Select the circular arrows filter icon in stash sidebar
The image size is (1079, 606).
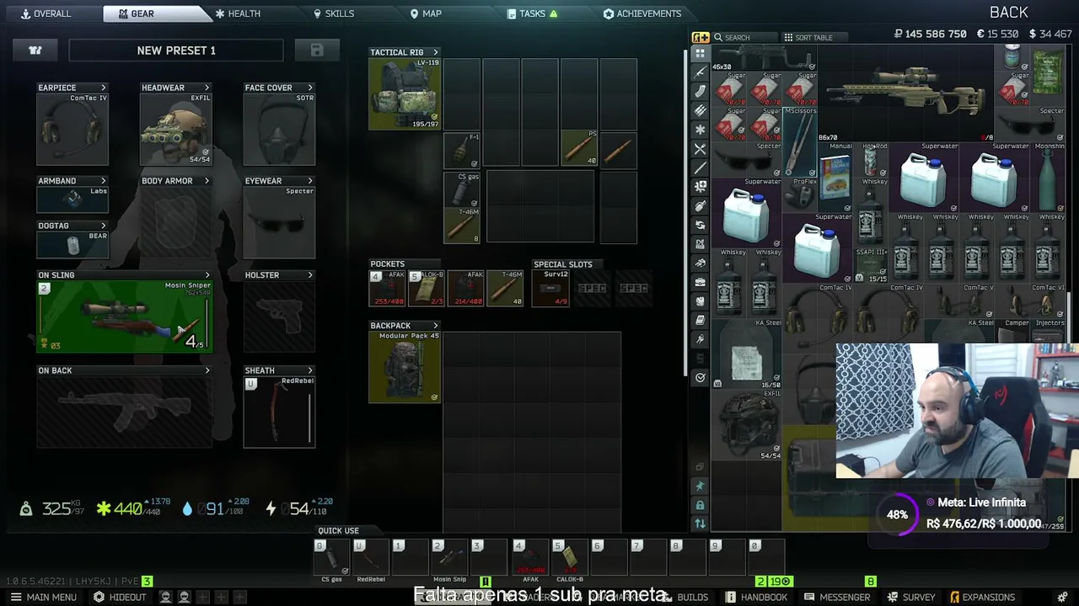tap(700, 225)
